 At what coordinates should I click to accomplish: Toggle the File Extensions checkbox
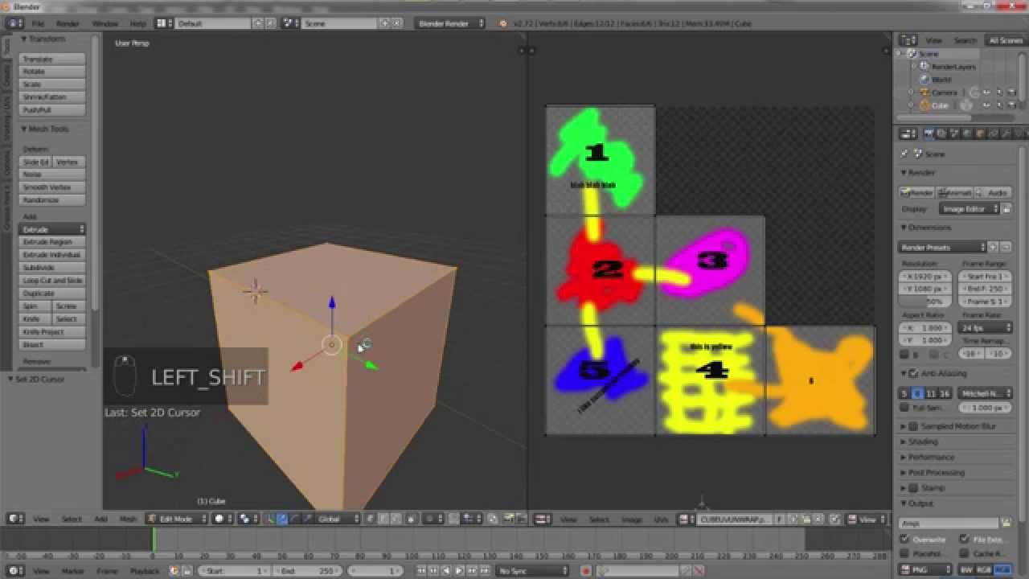point(965,539)
